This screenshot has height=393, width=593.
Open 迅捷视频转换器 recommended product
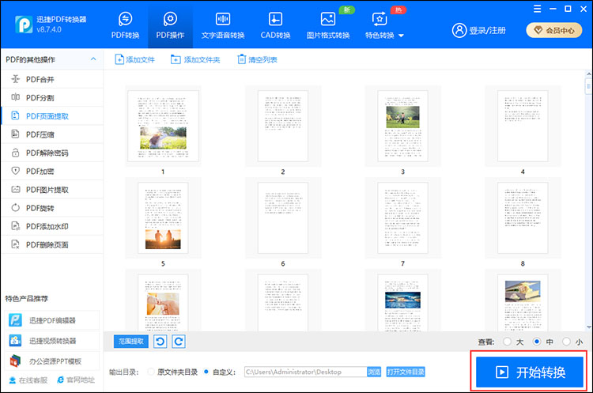52,341
